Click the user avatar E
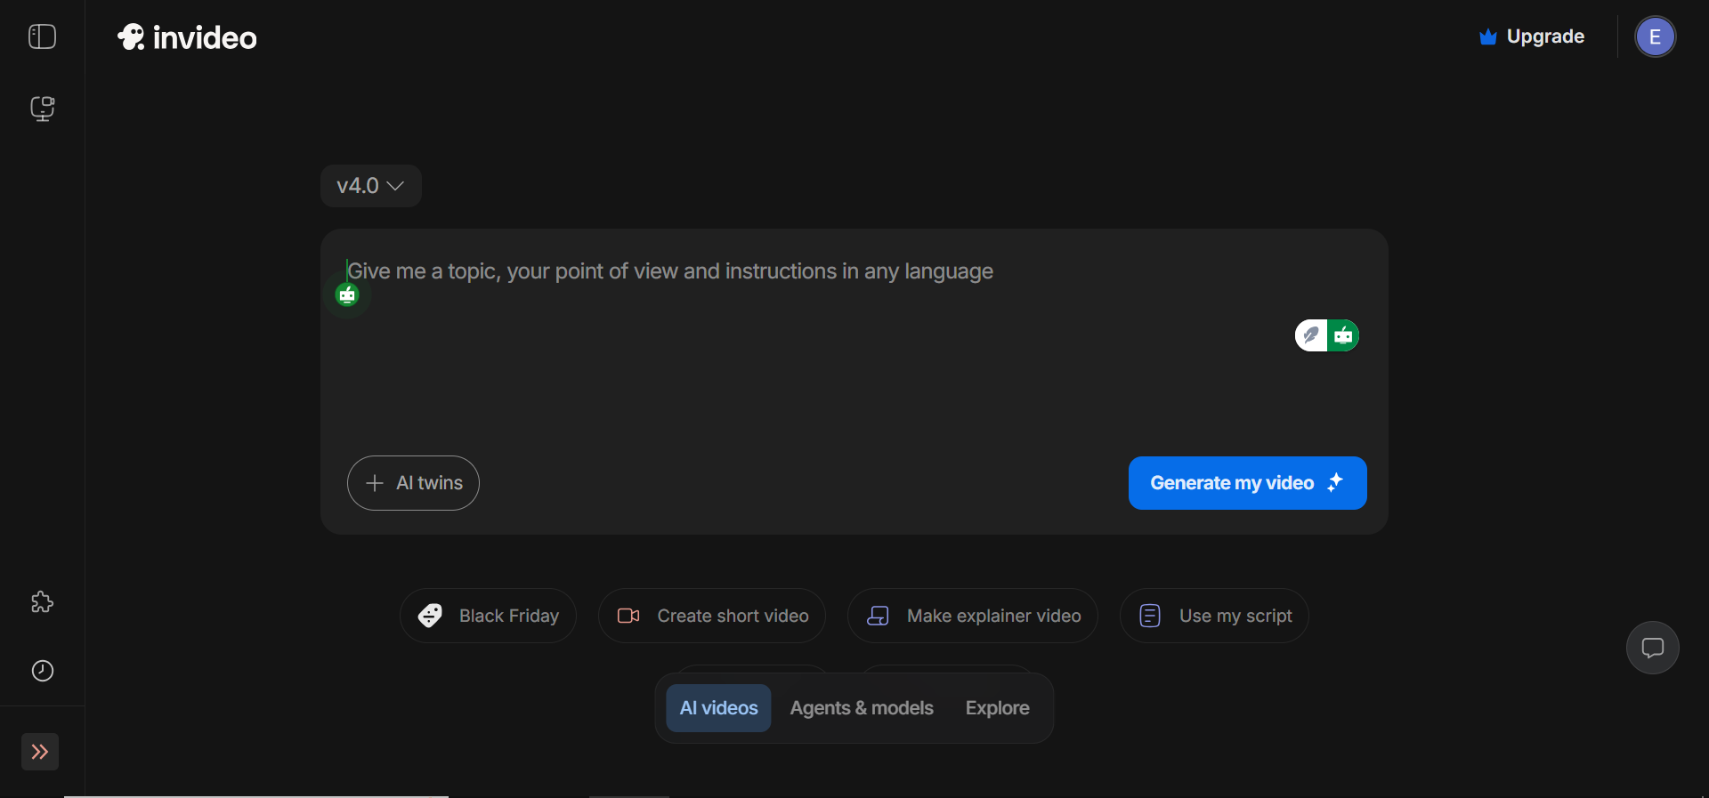The width and height of the screenshot is (1709, 798). (1655, 37)
